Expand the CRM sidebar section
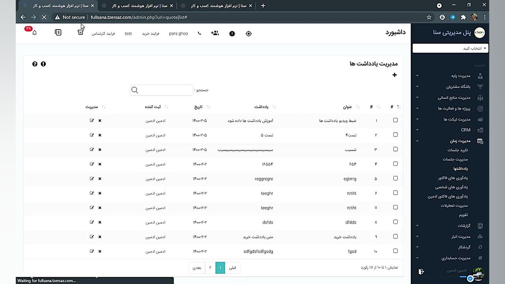 (x=451, y=130)
